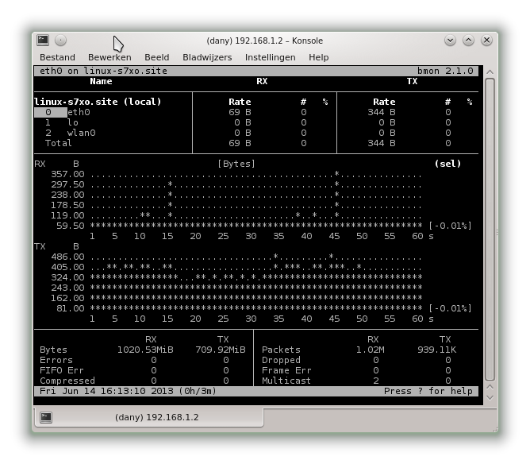The width and height of the screenshot is (530, 464).
Task: Click the (sel) indicator text
Action: tap(447, 164)
